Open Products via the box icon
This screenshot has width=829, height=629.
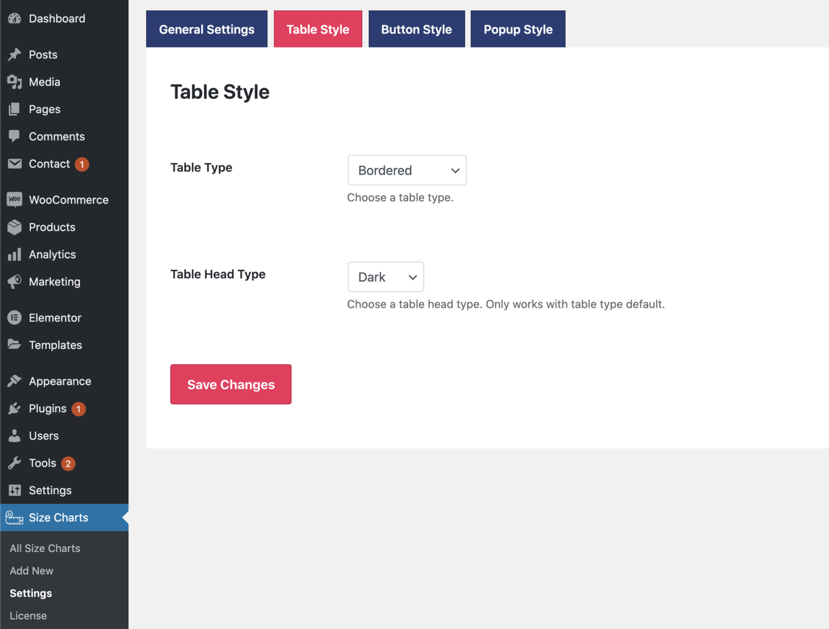point(15,227)
